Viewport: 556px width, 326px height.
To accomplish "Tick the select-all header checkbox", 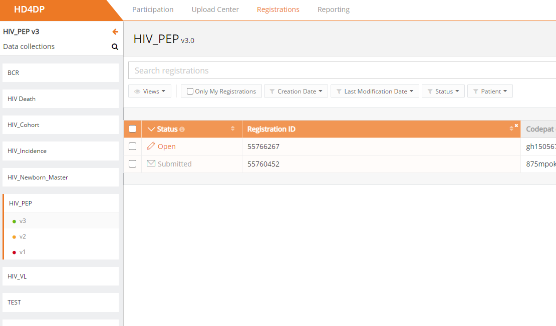I will point(133,129).
